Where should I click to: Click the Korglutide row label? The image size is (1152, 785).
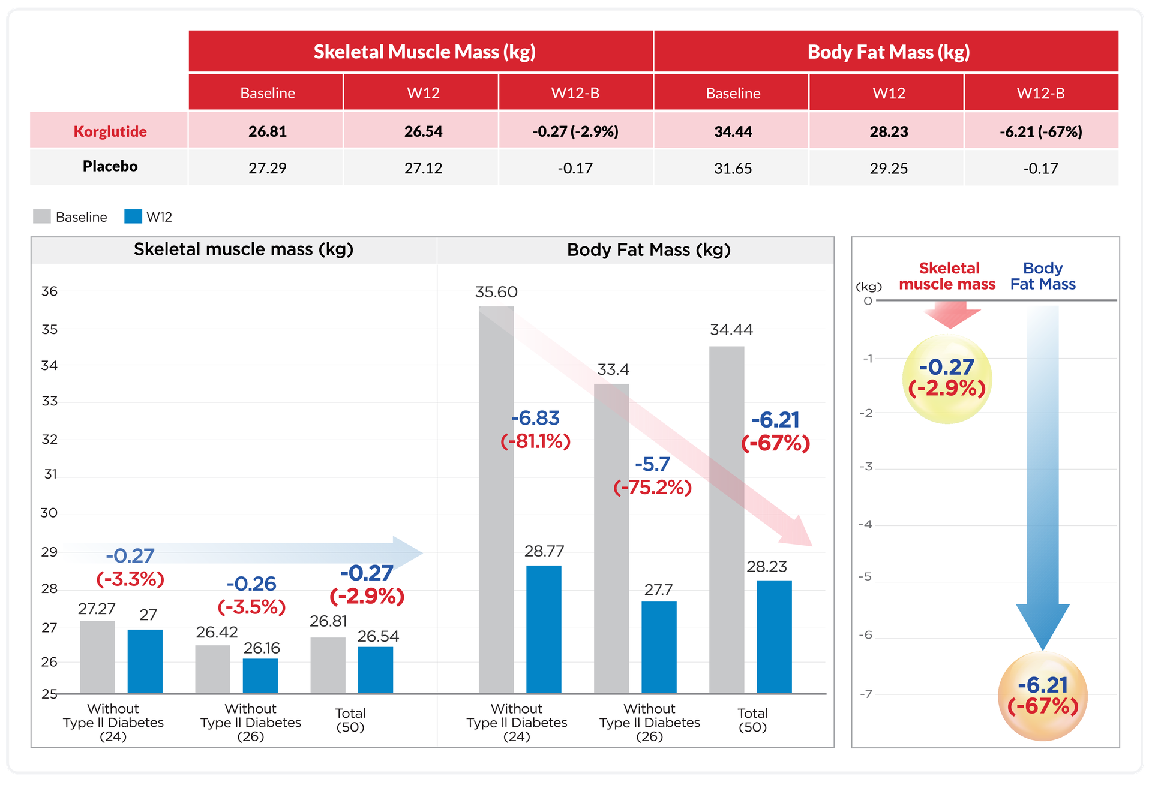pos(110,131)
